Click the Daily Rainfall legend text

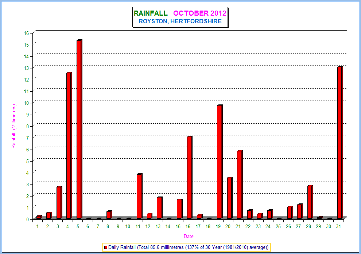click(x=188, y=247)
